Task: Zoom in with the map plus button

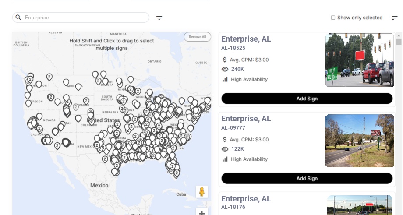Action: 202,212
